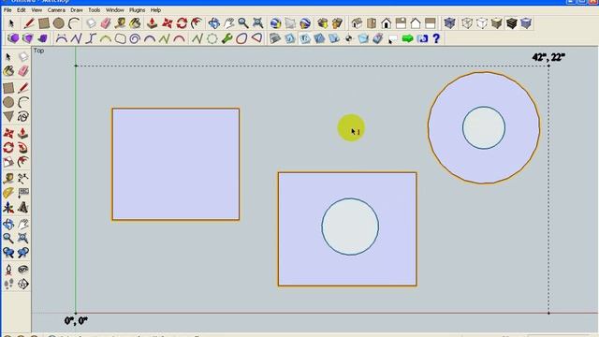
Task: Enable the Shaded face style
Action: pos(497,23)
